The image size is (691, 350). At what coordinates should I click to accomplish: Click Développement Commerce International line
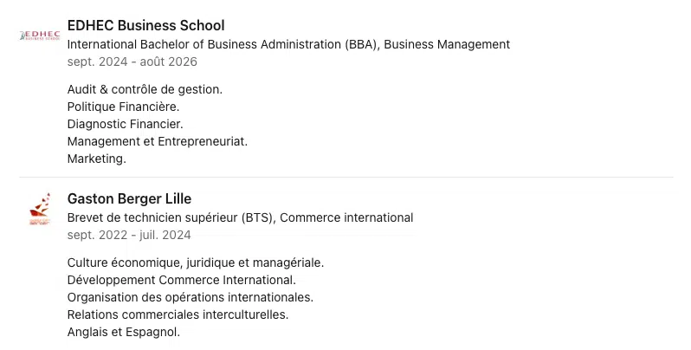tap(181, 280)
